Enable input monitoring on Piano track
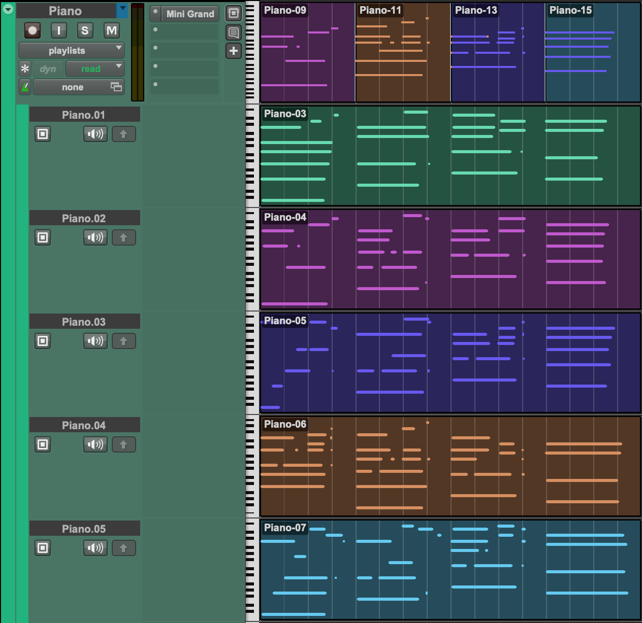 [x=59, y=30]
